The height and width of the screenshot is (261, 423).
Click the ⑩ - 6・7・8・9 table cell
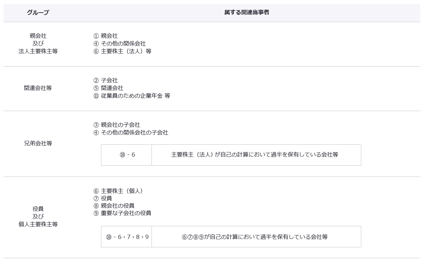point(127,237)
